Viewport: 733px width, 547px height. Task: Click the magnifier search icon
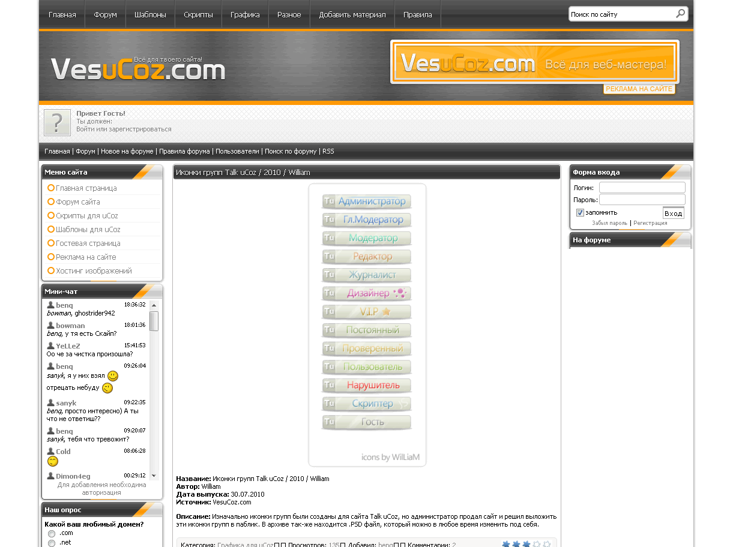point(680,13)
